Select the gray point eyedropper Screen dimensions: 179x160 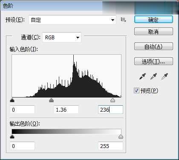tap(153, 76)
